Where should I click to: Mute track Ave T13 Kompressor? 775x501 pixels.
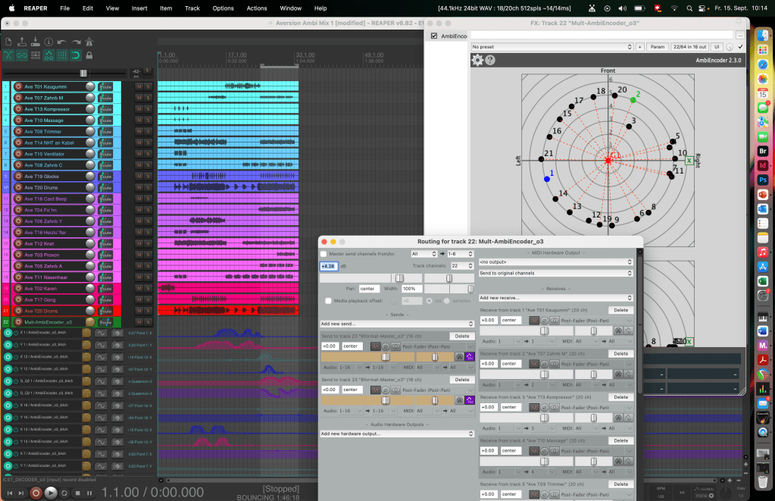click(x=138, y=109)
